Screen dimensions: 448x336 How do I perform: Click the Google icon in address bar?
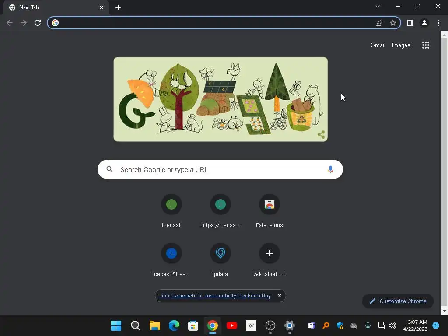pyautogui.click(x=55, y=23)
